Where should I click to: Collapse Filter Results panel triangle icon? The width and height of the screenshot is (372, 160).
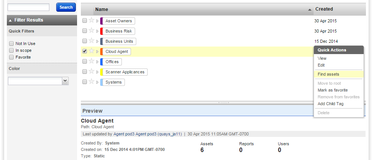coord(10,20)
